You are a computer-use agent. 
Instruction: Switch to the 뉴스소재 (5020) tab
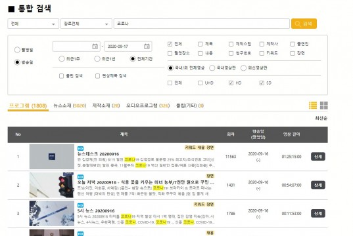[x=70, y=106]
